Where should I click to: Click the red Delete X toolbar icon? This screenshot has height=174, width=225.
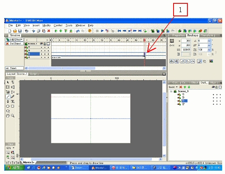(x=49, y=31)
